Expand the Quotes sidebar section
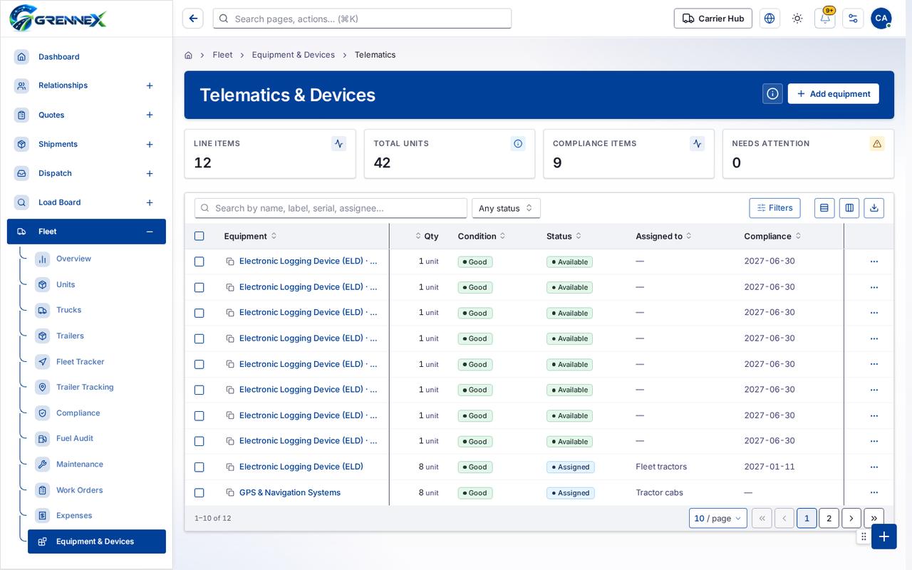This screenshot has width=912, height=570. pos(150,115)
